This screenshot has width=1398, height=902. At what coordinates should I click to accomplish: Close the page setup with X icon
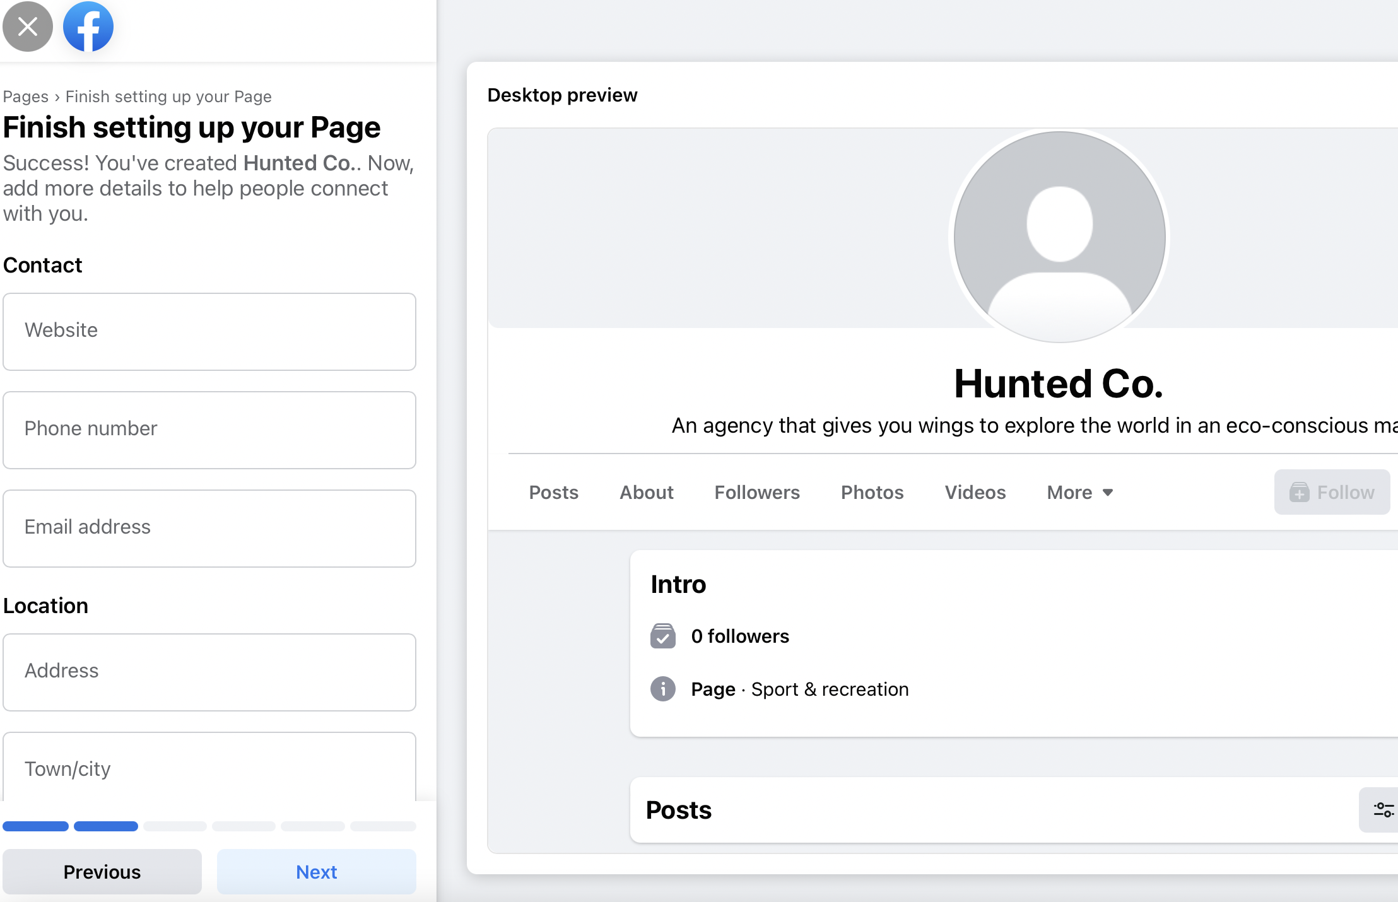(x=28, y=26)
